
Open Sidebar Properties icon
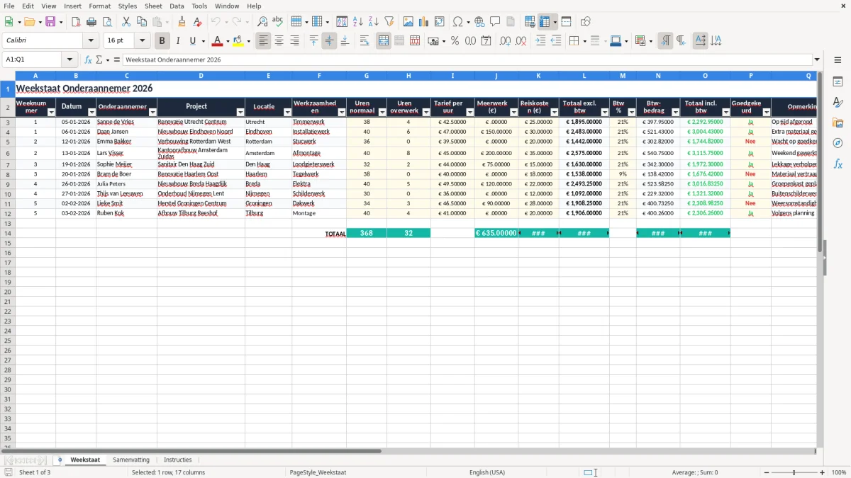click(838, 82)
